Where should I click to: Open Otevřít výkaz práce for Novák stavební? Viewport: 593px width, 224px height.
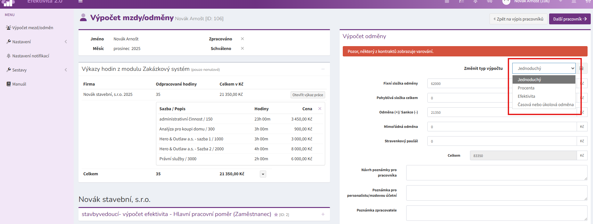point(308,95)
